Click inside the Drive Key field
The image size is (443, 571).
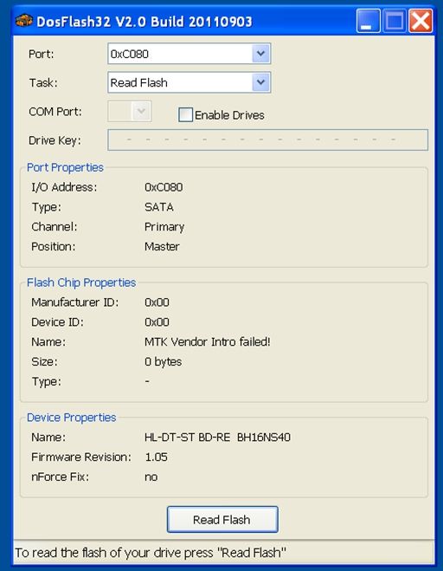(267, 140)
